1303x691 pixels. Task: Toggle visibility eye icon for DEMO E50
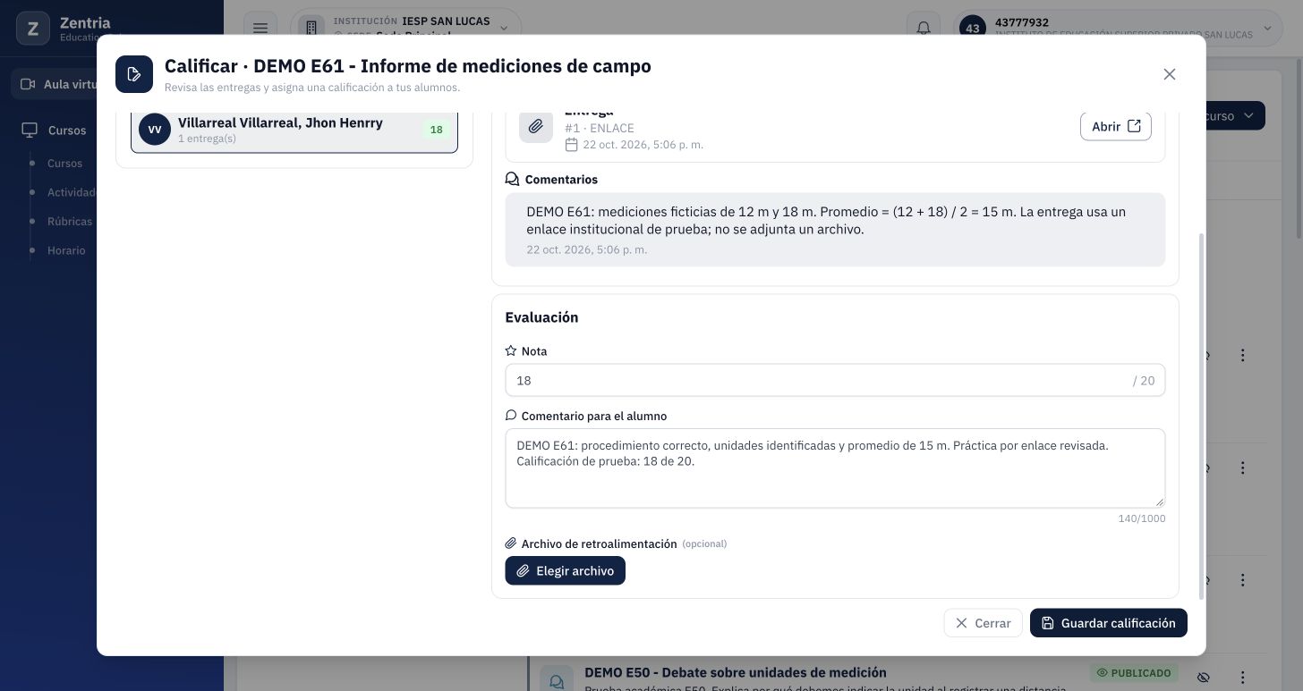[x=1204, y=677]
